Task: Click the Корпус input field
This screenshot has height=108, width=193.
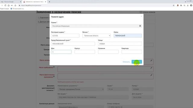Action: (85, 52)
